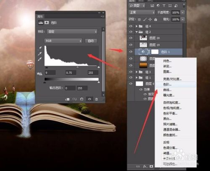Click the shadow input field showing 9
Image resolution: width=210 pixels, height=171 pixels.
pos(50,73)
